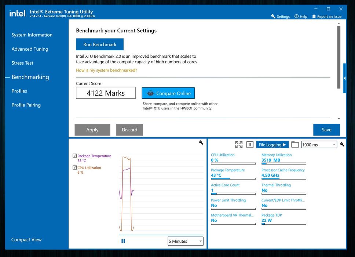Click the Package Temperature 53 °C graph reading
Image resolution: width=355 pixels, height=257 pixels.
tap(82, 161)
